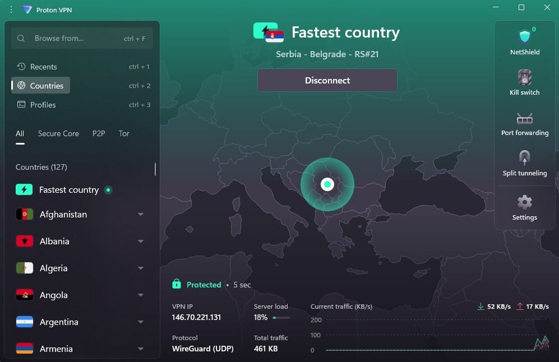Open the P2P servers tab

pos(99,133)
